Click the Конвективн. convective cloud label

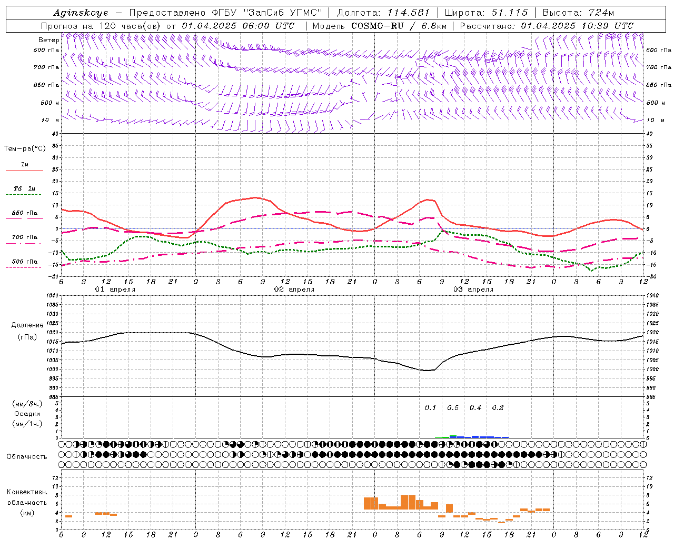click(27, 492)
